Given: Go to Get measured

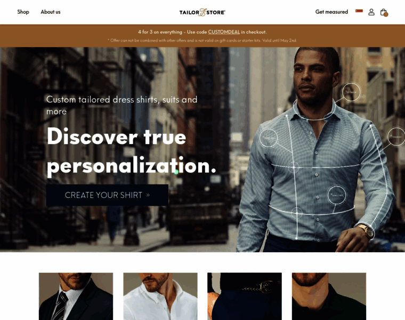Looking at the screenshot, I should [x=331, y=12].
